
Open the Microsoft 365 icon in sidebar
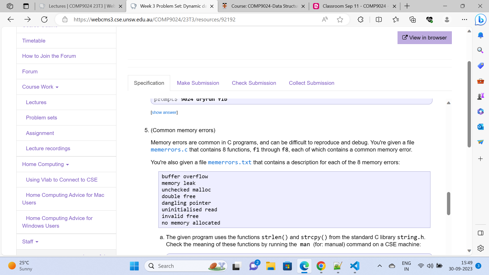click(480, 112)
